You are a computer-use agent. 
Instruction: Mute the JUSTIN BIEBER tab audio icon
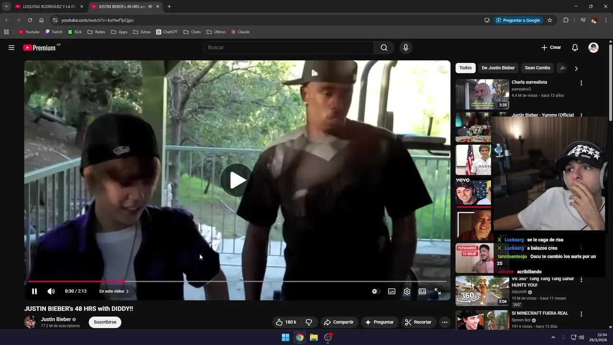click(x=150, y=7)
